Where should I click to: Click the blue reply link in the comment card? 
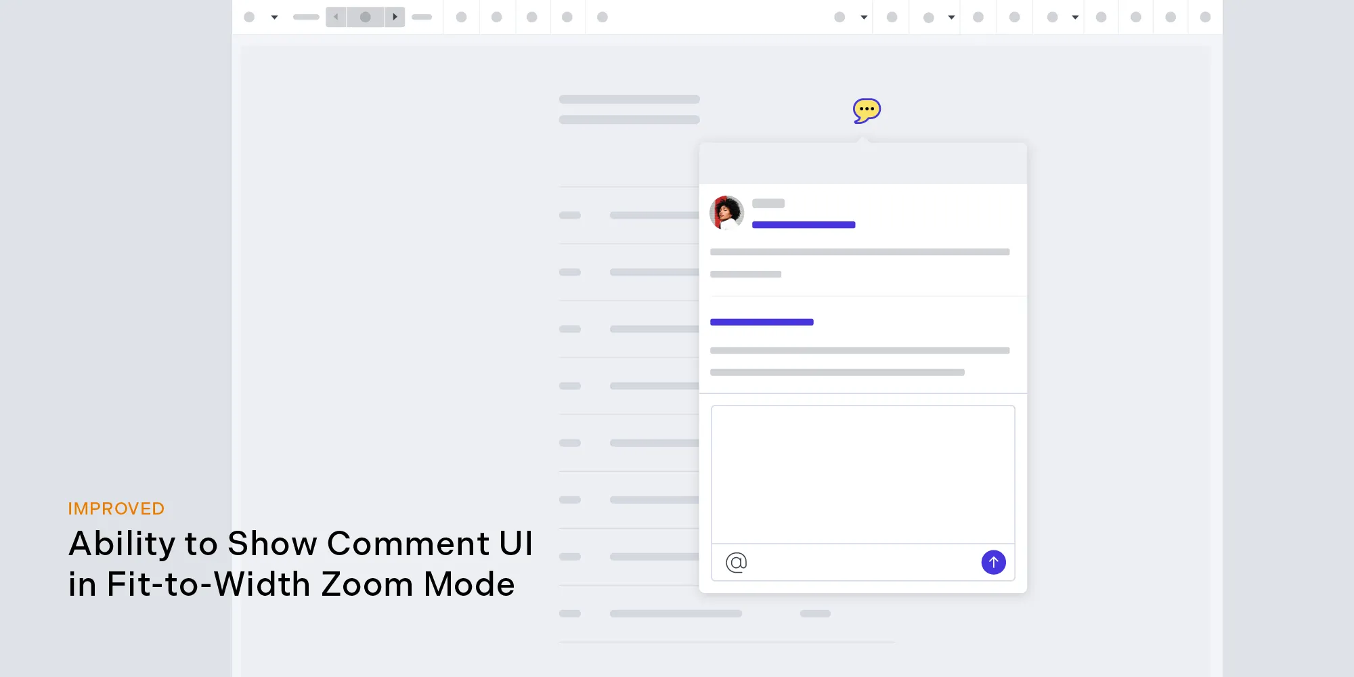click(x=762, y=322)
